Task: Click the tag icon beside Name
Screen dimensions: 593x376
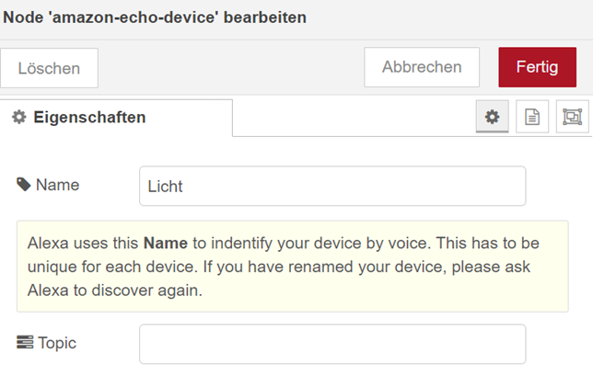Action: pos(24,185)
